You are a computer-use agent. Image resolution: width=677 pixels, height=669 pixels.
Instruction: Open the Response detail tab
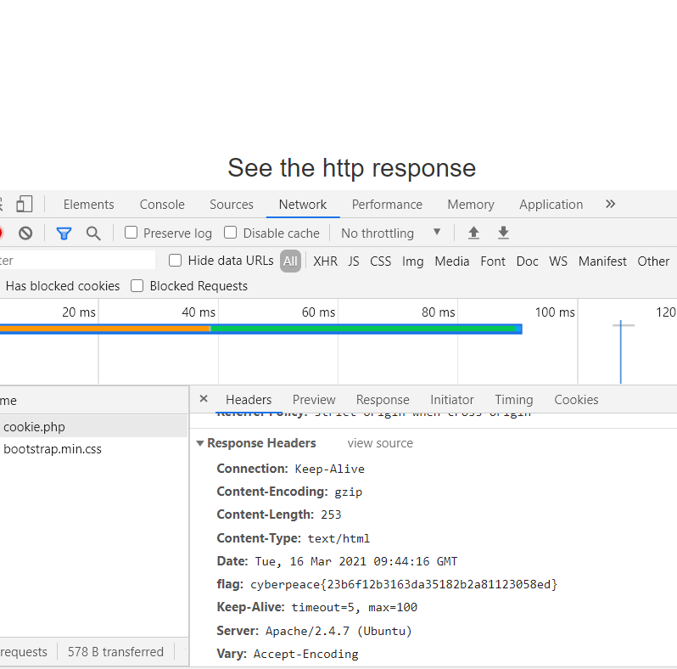(383, 400)
